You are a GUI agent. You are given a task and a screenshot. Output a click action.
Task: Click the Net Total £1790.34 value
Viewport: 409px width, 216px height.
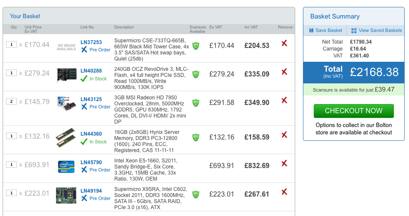361,42
